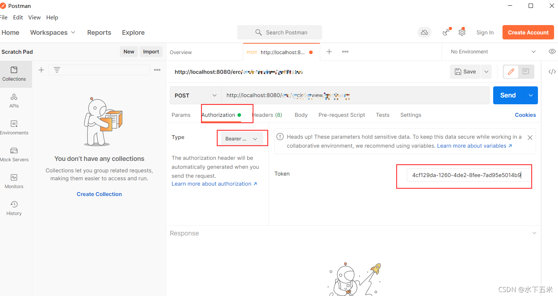The image size is (558, 296).
Task: Click the comment mode icon
Action: pos(526,72)
